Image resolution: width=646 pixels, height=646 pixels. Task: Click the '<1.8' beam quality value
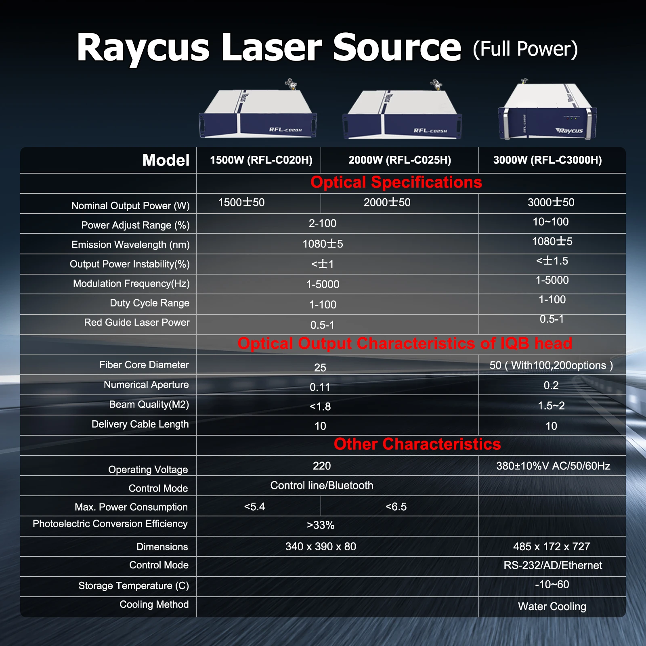(x=320, y=407)
